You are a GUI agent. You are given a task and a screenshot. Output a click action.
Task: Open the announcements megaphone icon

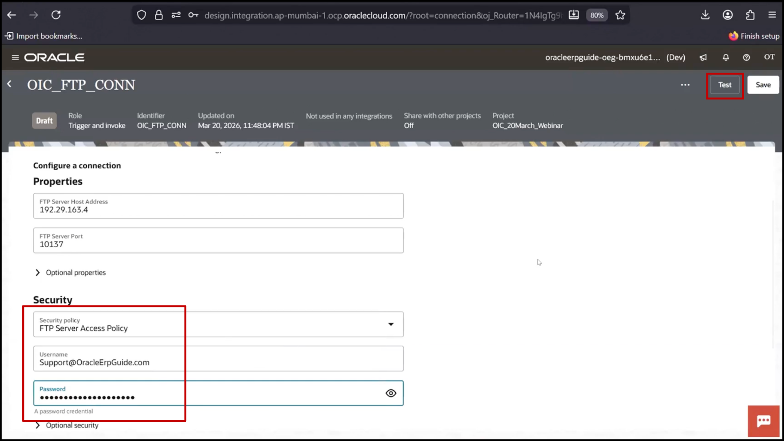pos(703,58)
